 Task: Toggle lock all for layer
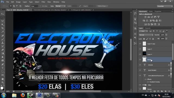pyautogui.click(x=153, y=39)
